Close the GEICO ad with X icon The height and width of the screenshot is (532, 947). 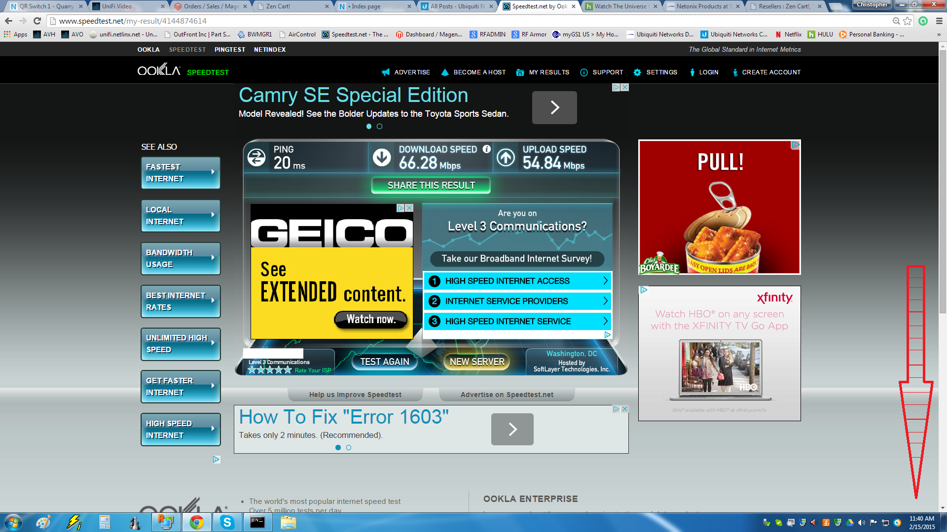click(409, 208)
